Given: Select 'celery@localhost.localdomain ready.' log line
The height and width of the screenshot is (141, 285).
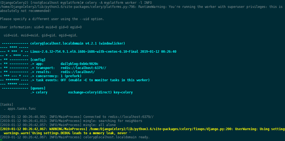Looking at the screenshot, I should tap(75, 137).
